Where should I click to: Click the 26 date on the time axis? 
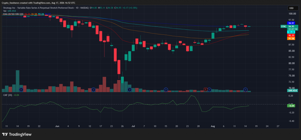(x=122, y=126)
